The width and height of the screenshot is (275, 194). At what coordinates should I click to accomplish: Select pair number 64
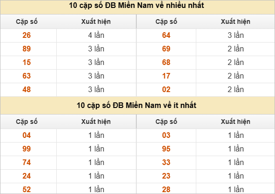point(166,36)
